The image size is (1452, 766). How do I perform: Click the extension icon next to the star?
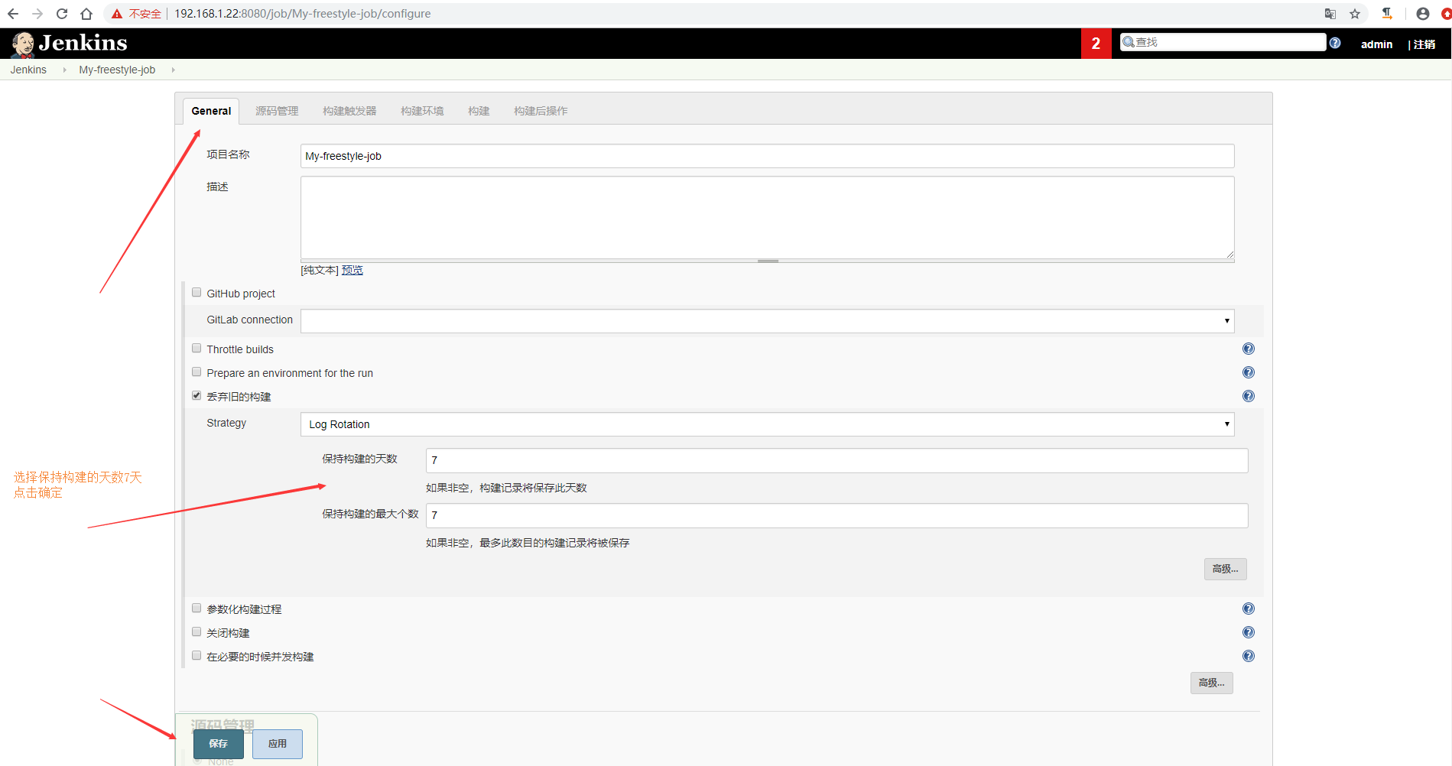pyautogui.click(x=1387, y=14)
